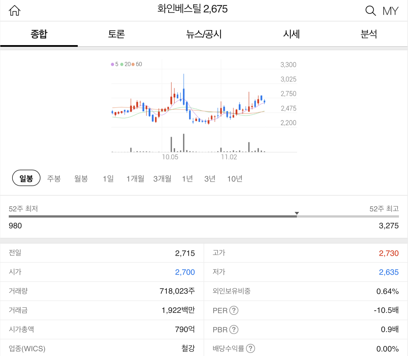Click the 저가 value 2,635
The height and width of the screenshot is (356, 408).
(x=389, y=272)
